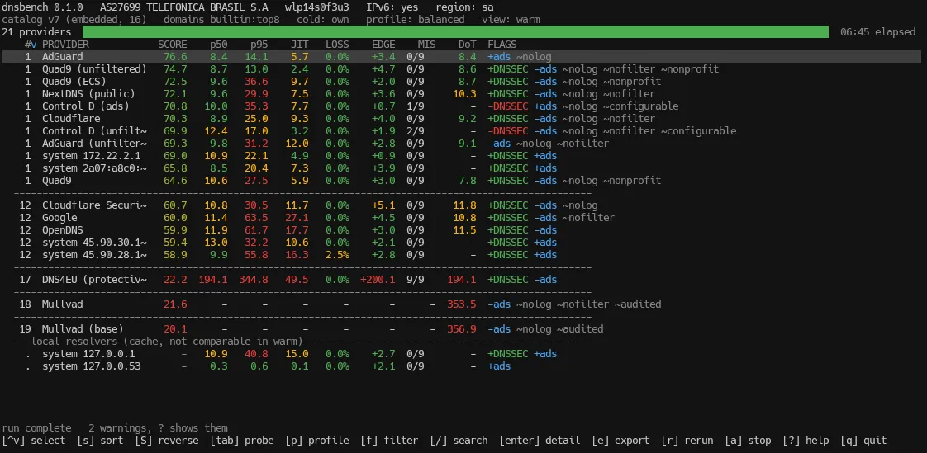
Task: Click the "run complete" status text
Action: [x=36, y=428]
